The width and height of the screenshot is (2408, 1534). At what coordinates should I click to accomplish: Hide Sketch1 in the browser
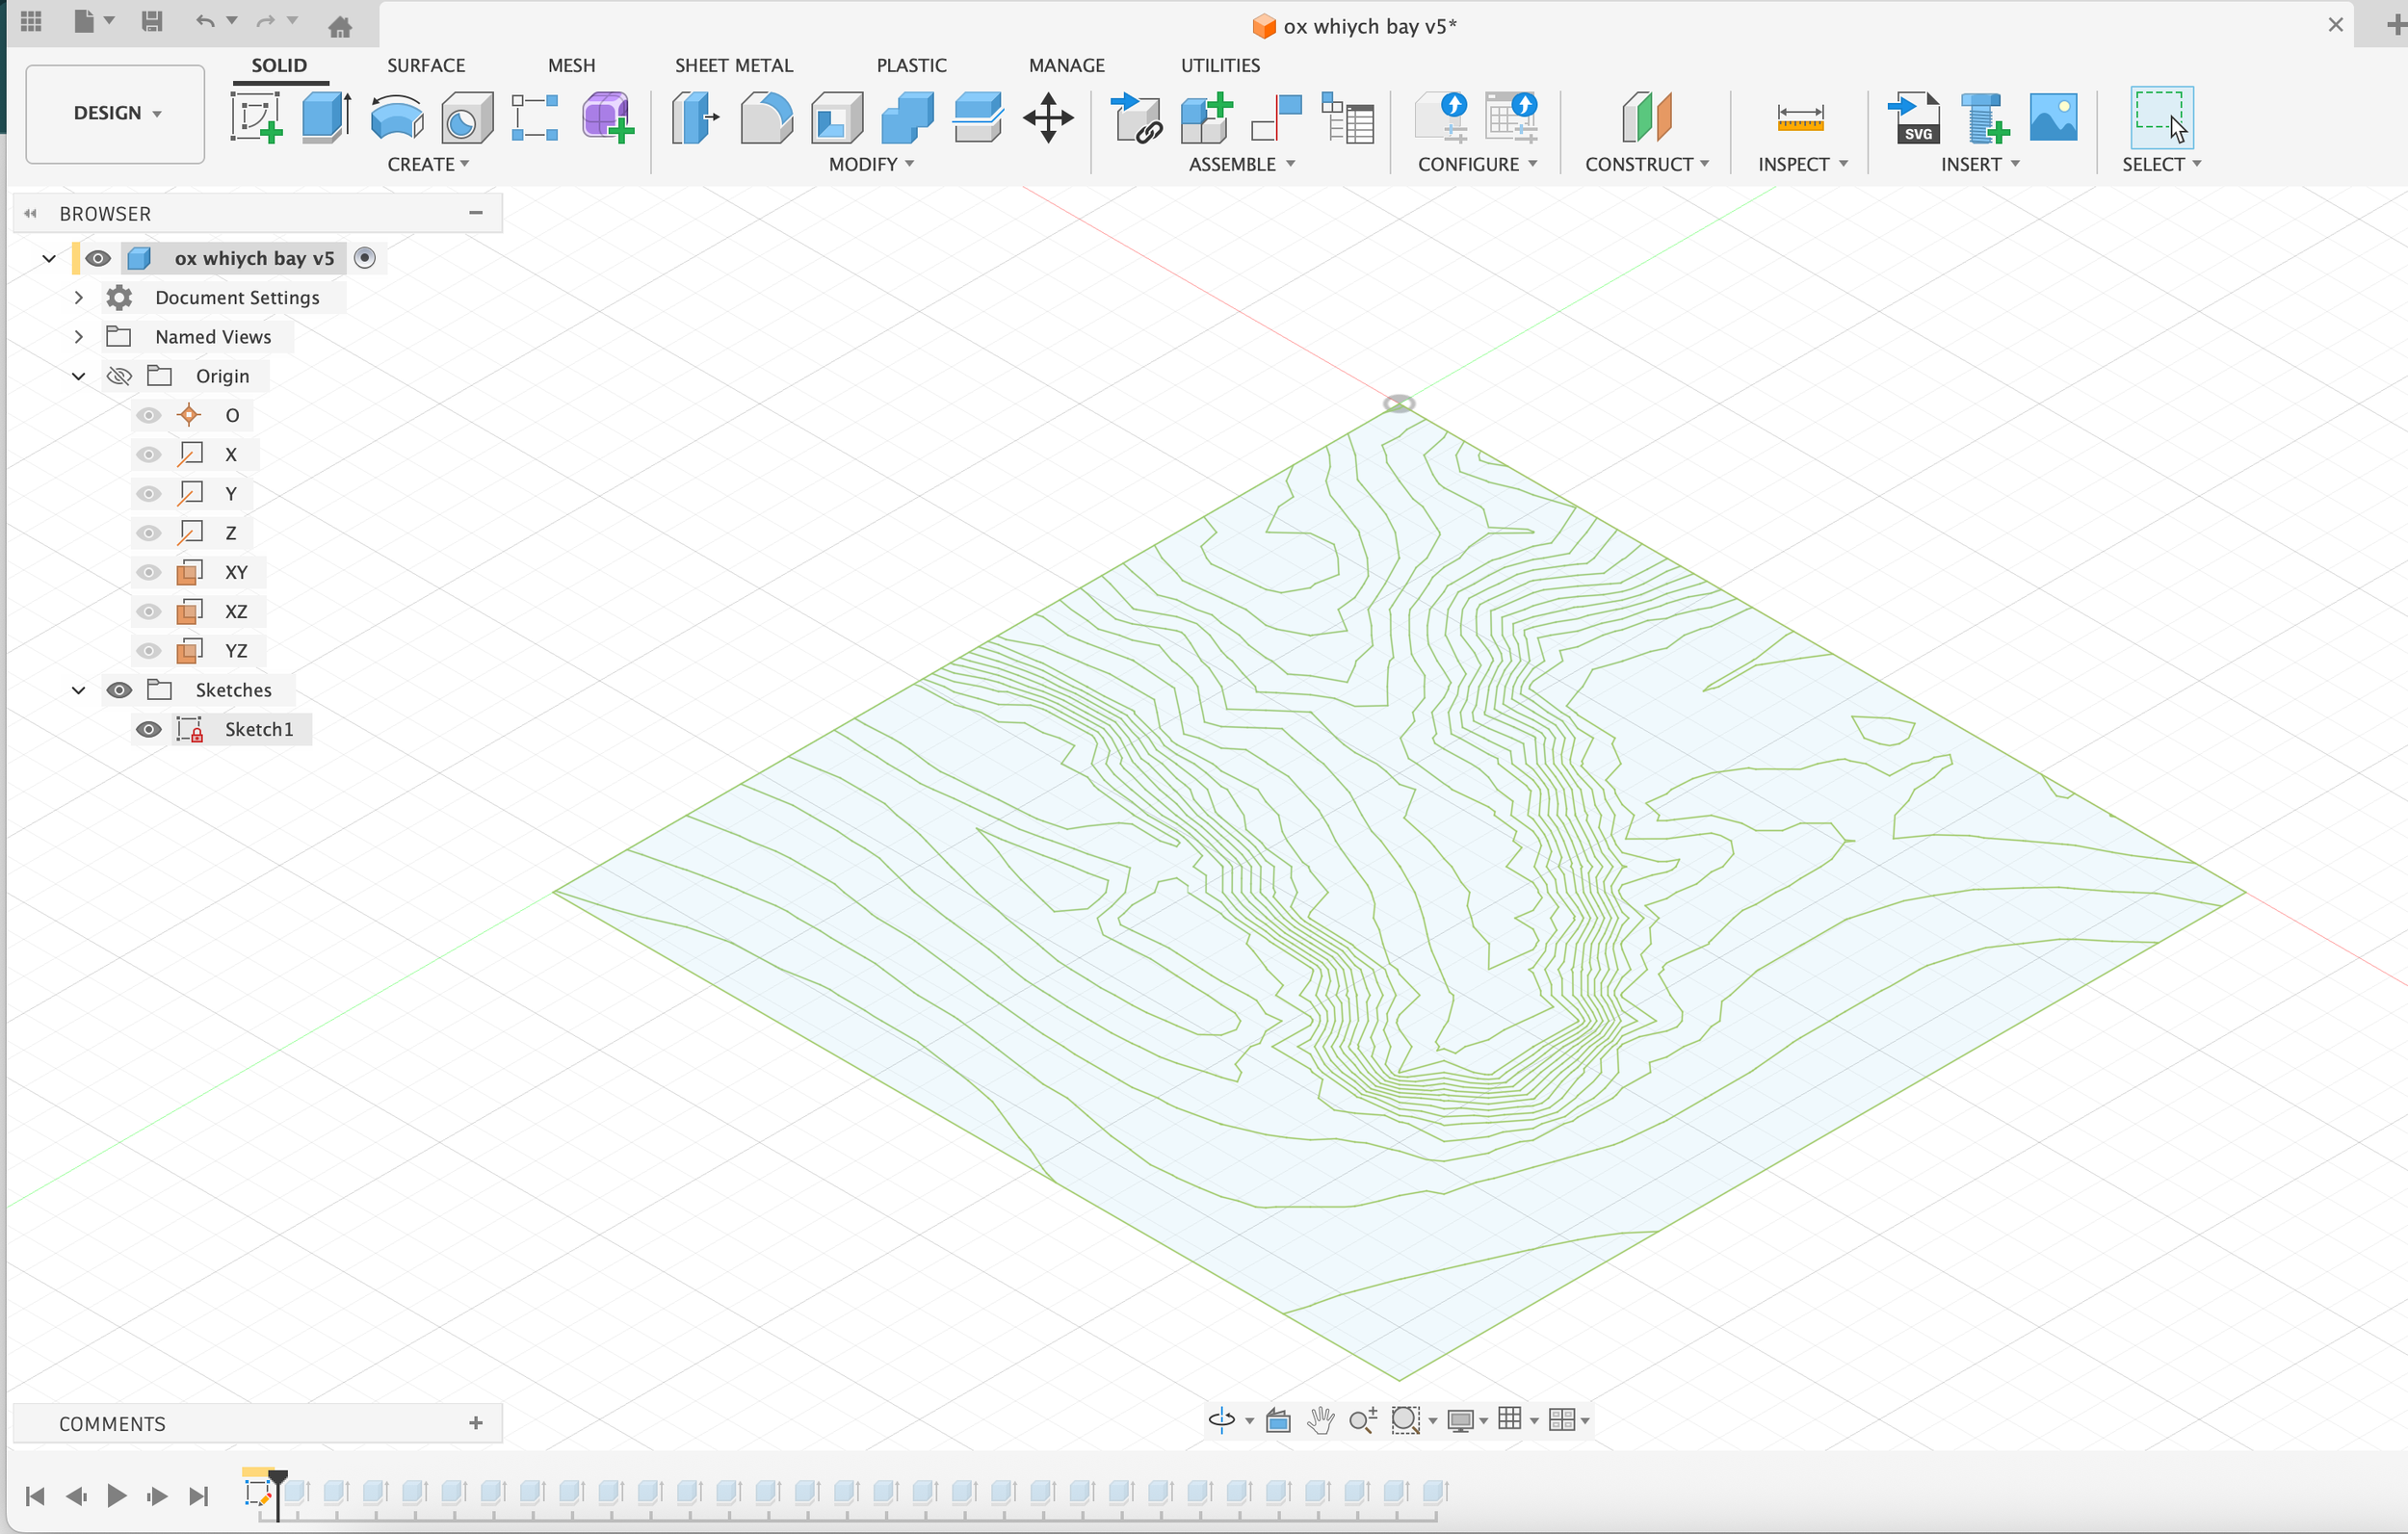[x=148, y=729]
